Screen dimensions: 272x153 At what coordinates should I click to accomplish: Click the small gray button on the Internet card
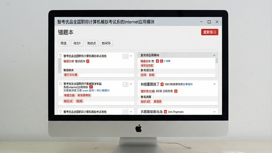tap(125, 84)
